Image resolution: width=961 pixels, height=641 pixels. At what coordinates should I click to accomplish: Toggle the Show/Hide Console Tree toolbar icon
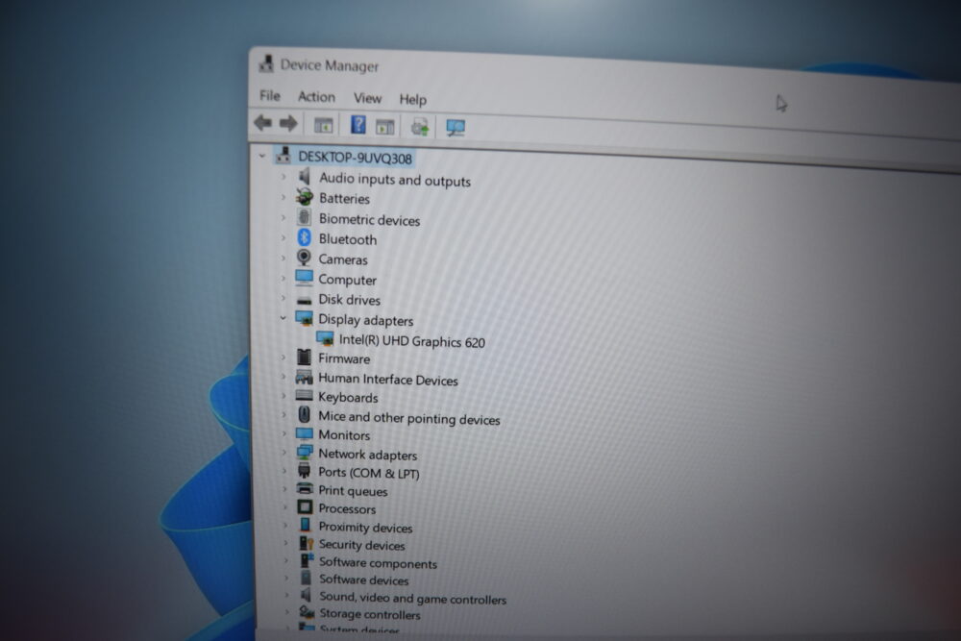click(324, 126)
